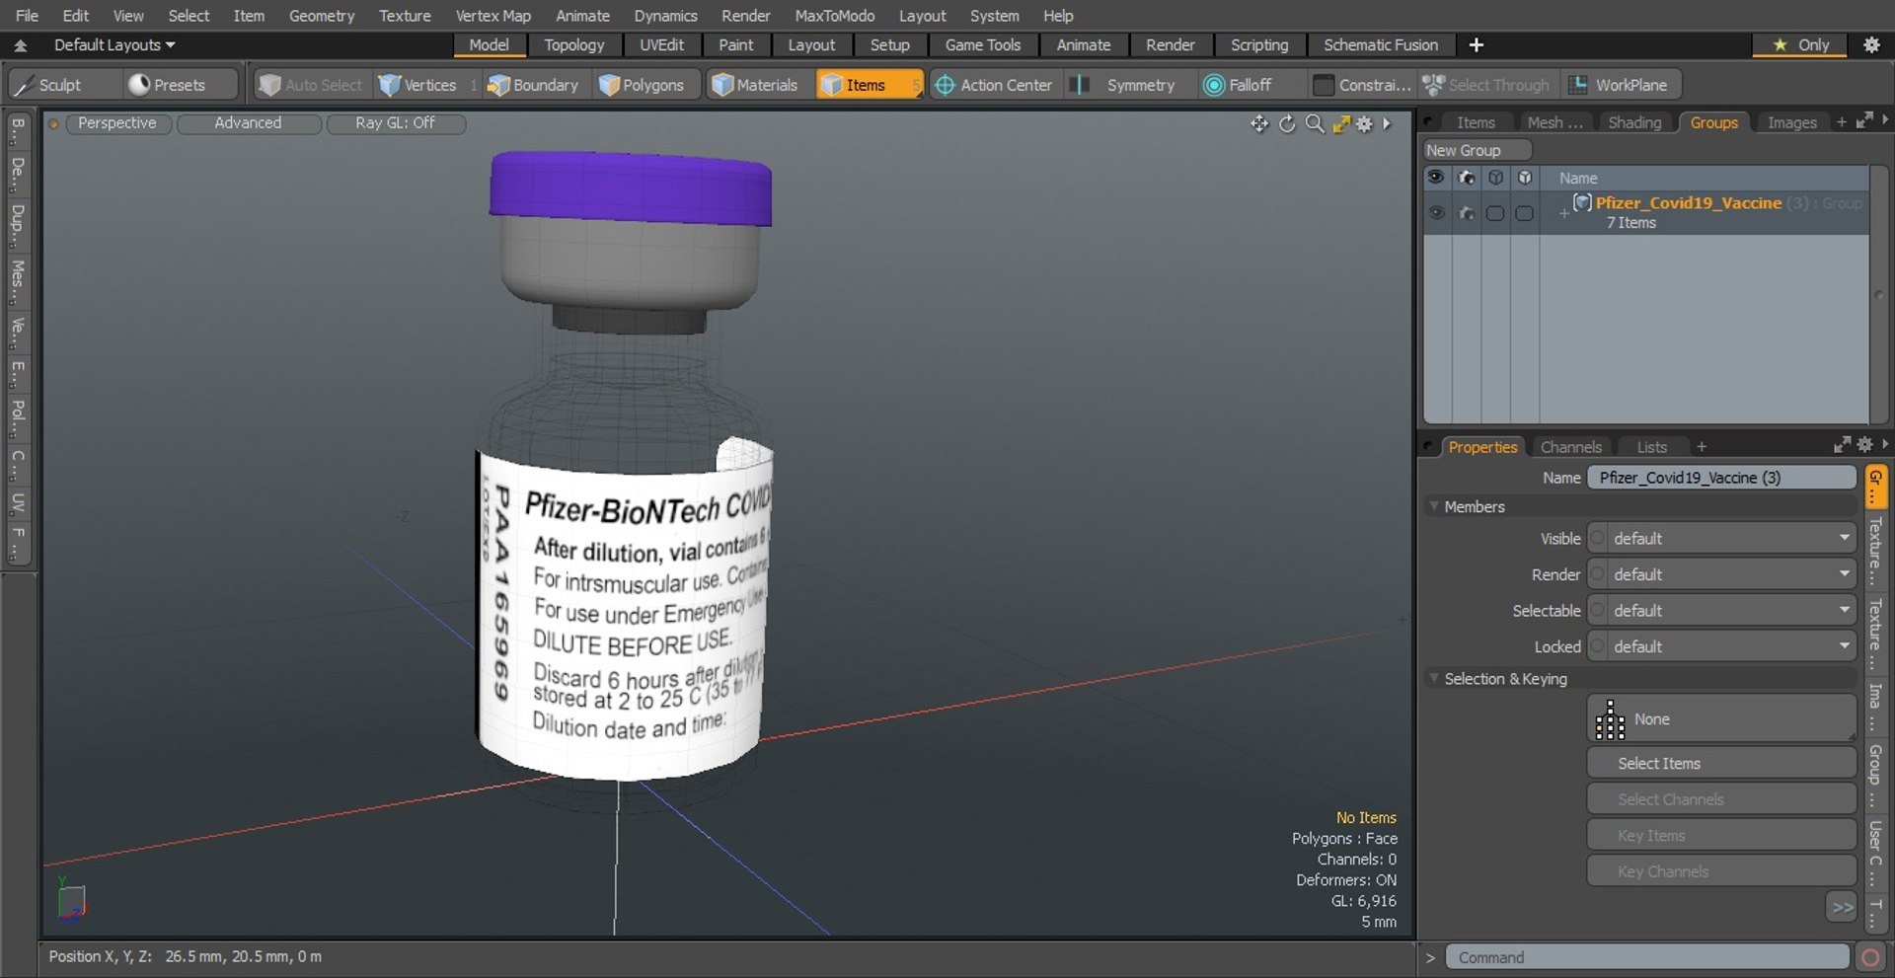Select the Pfizer_Covid19_Vaccine group row
Viewport: 1895px width, 978px height.
pyautogui.click(x=1645, y=212)
